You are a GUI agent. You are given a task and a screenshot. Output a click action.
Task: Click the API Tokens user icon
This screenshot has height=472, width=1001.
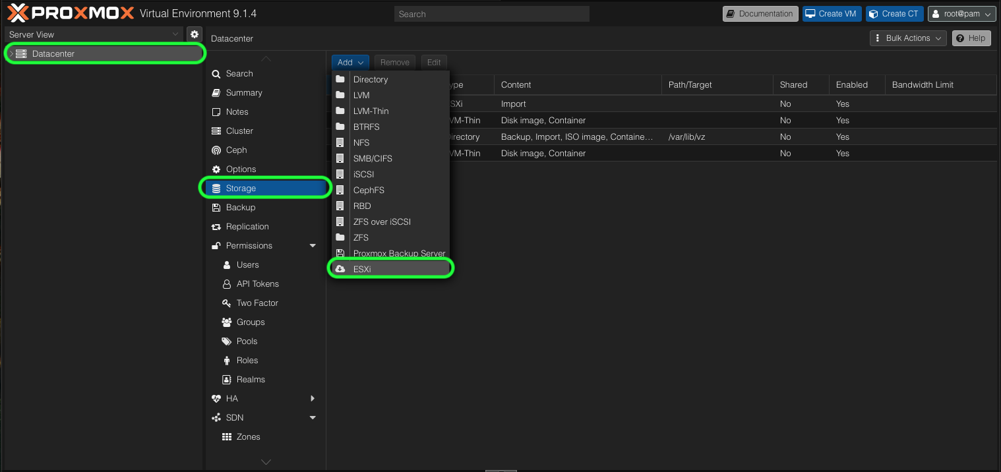click(226, 284)
